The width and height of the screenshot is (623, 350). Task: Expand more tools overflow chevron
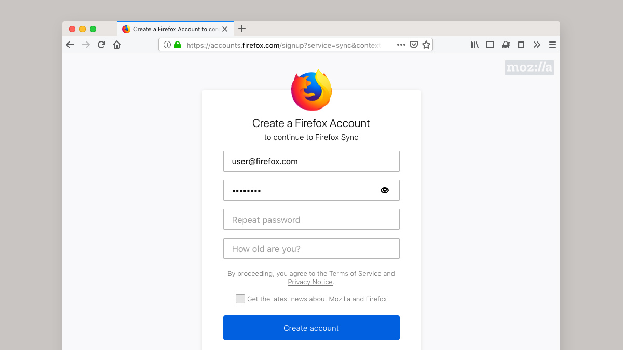pyautogui.click(x=537, y=45)
